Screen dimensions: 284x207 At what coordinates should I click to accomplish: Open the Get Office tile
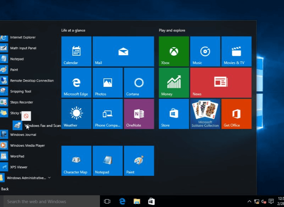pyautogui.click(x=236, y=113)
